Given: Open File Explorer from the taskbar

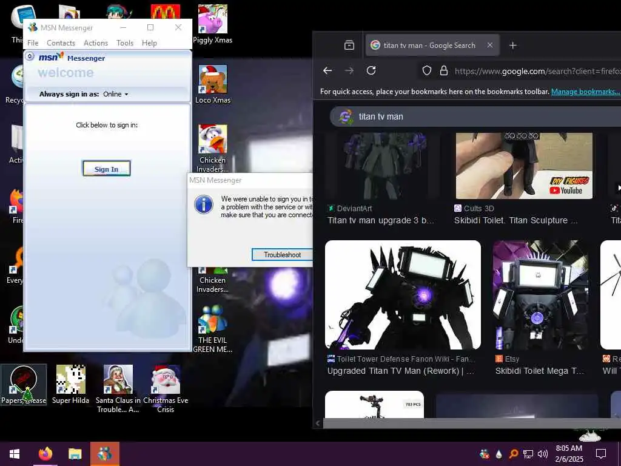Looking at the screenshot, I should pos(75,454).
